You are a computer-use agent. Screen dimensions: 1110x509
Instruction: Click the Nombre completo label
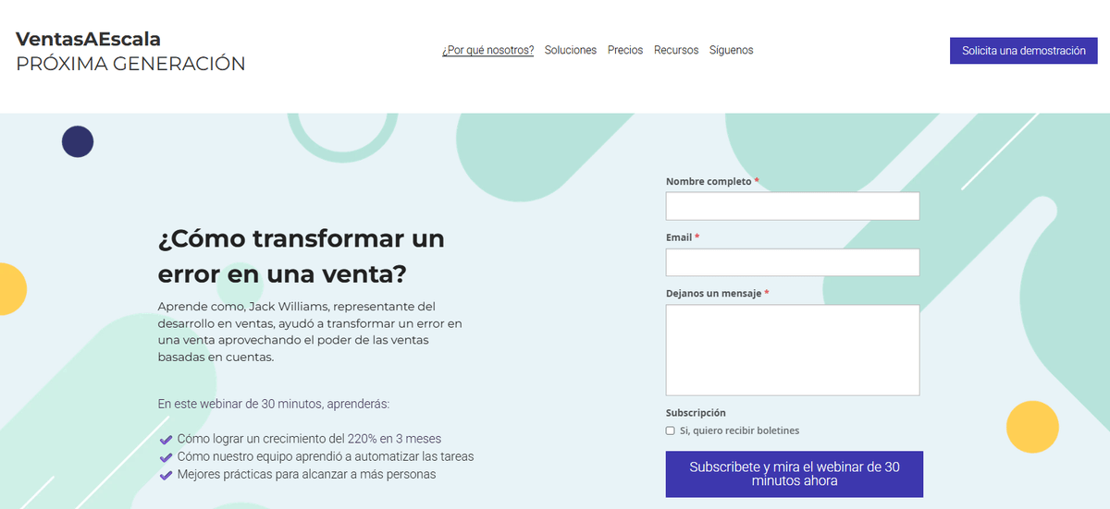[709, 181]
